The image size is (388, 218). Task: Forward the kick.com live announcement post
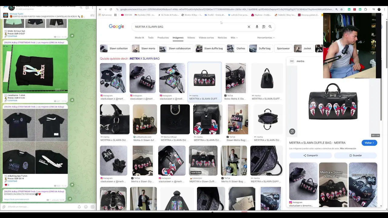pyautogui.click(x=70, y=199)
